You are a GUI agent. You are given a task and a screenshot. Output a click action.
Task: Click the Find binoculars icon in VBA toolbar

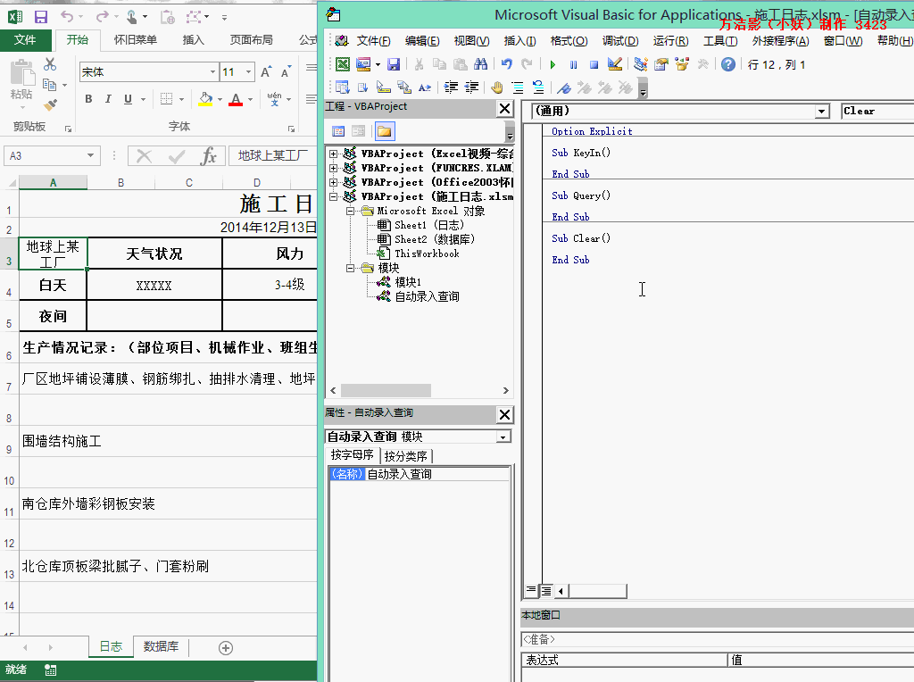tap(480, 64)
